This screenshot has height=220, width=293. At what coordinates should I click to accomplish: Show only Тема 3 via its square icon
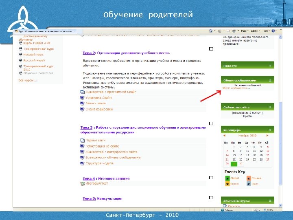coord(211,123)
